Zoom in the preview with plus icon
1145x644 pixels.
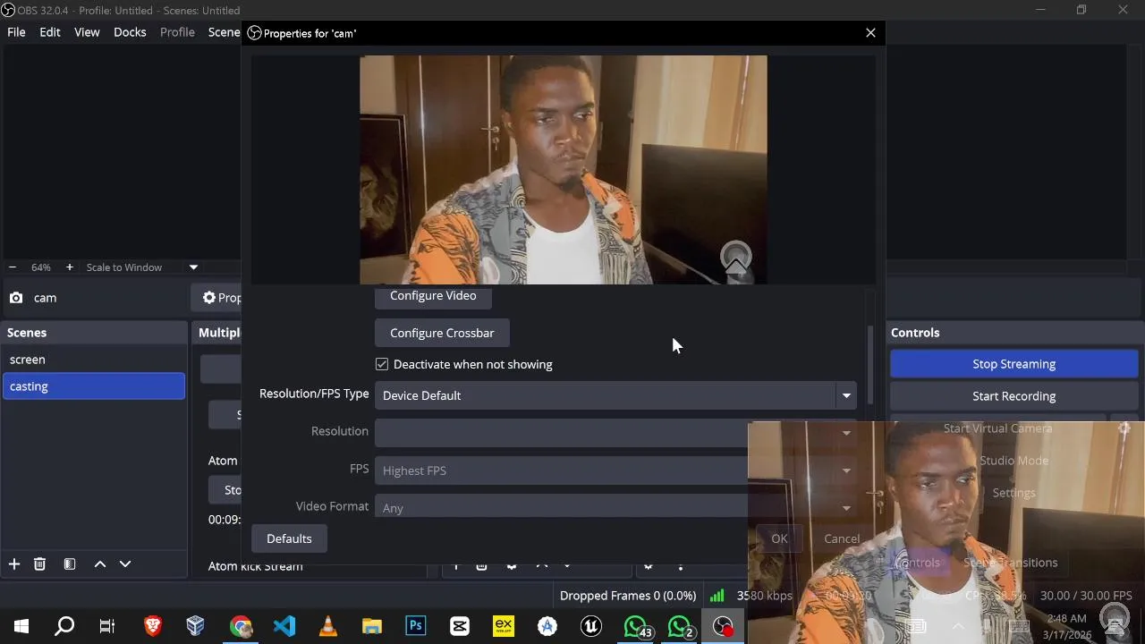click(x=70, y=267)
